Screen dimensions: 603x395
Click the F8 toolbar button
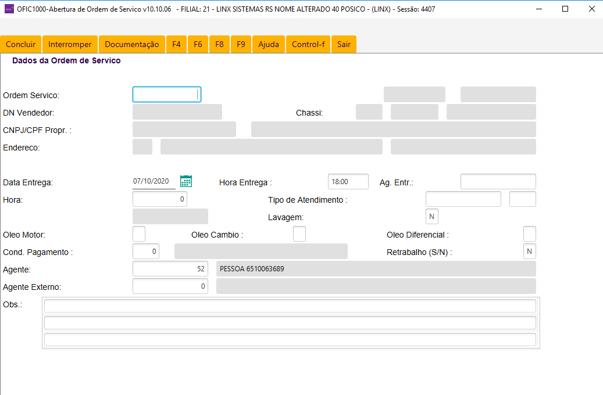pos(220,44)
